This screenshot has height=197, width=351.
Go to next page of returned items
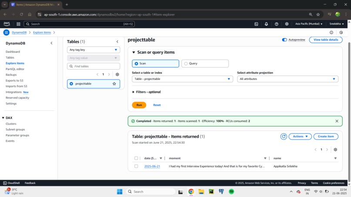pyautogui.click(x=327, y=150)
